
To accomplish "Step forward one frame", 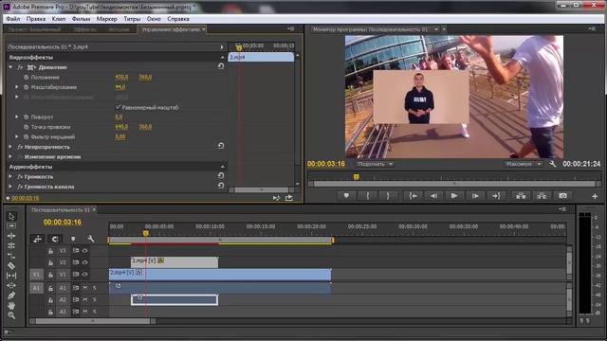I will pos(475,196).
